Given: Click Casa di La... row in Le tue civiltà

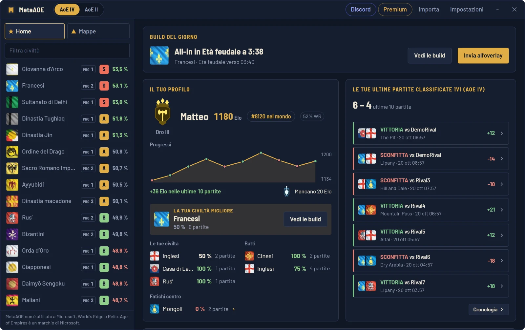Looking at the screenshot, I should pos(193,269).
